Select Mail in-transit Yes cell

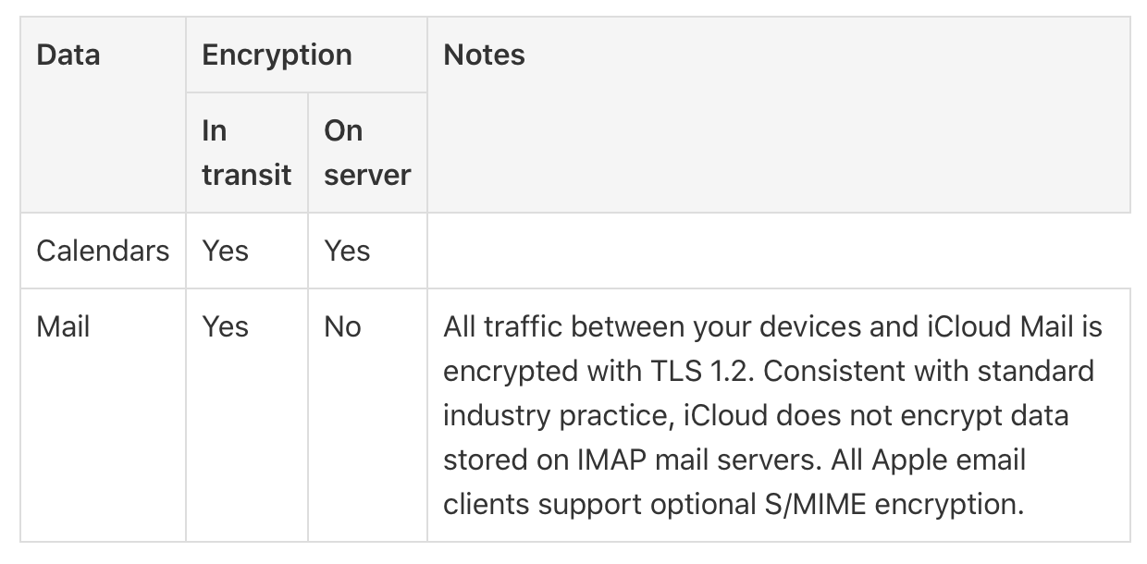coord(225,326)
